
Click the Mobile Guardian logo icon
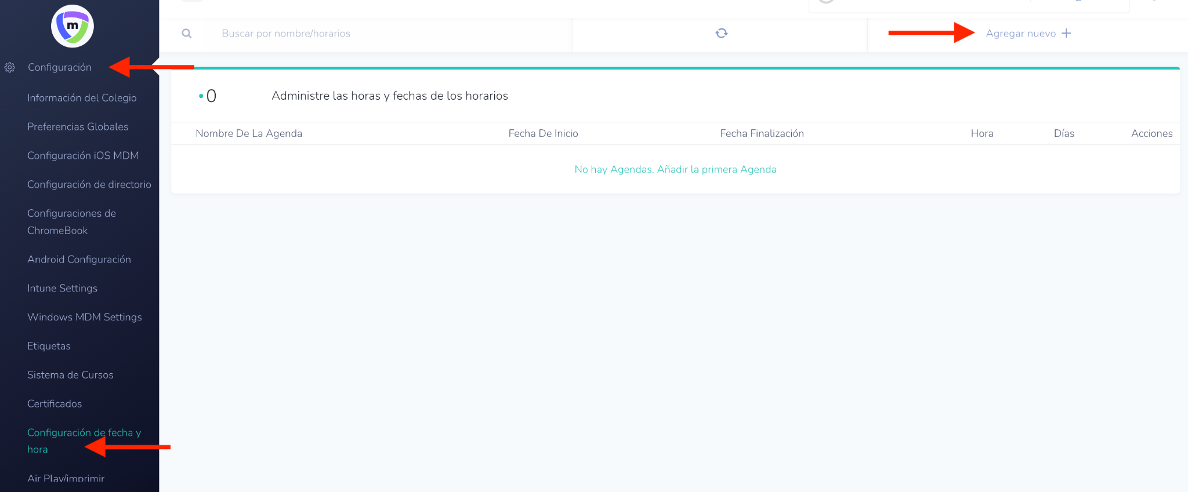tap(73, 27)
